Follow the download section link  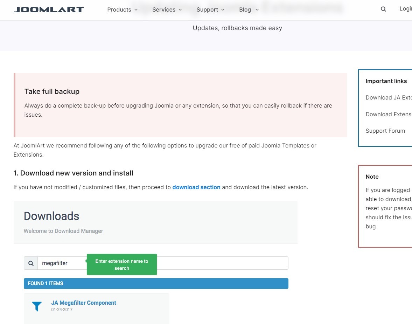pyautogui.click(x=196, y=187)
